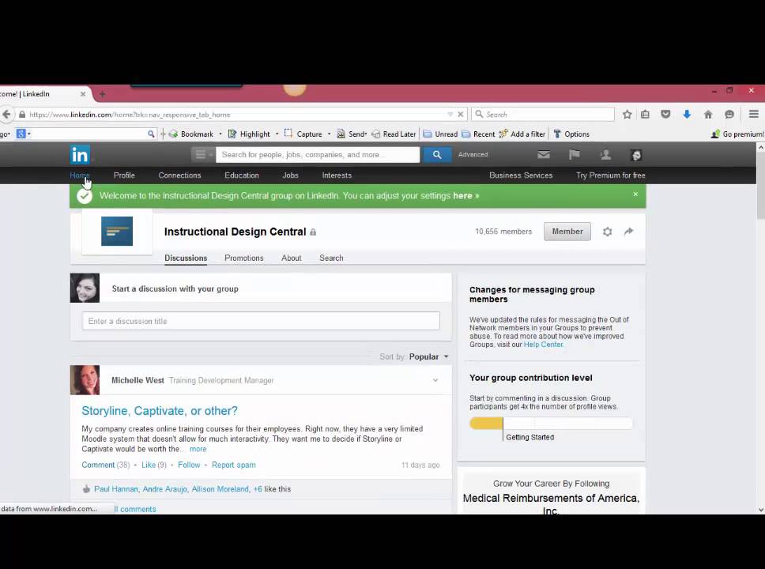Open the Firefox downloads arrow icon
The image size is (765, 569).
(x=687, y=114)
